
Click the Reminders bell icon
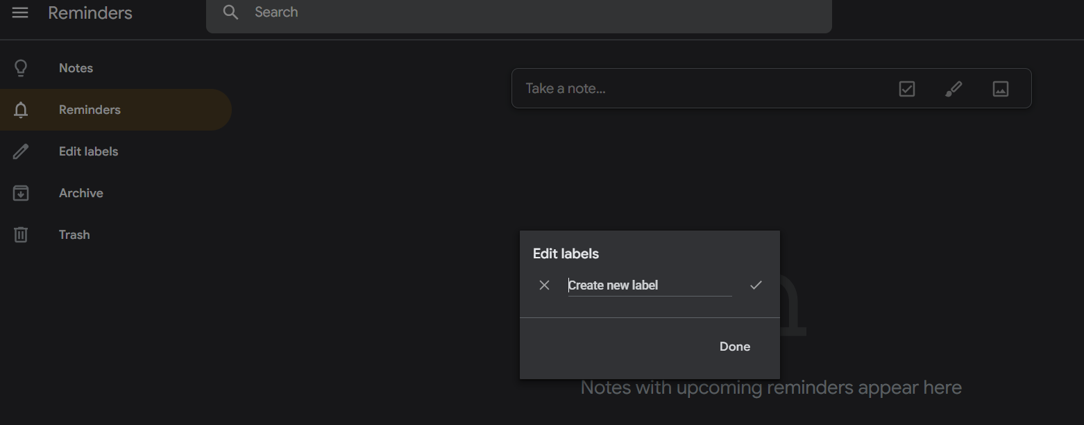[21, 110]
